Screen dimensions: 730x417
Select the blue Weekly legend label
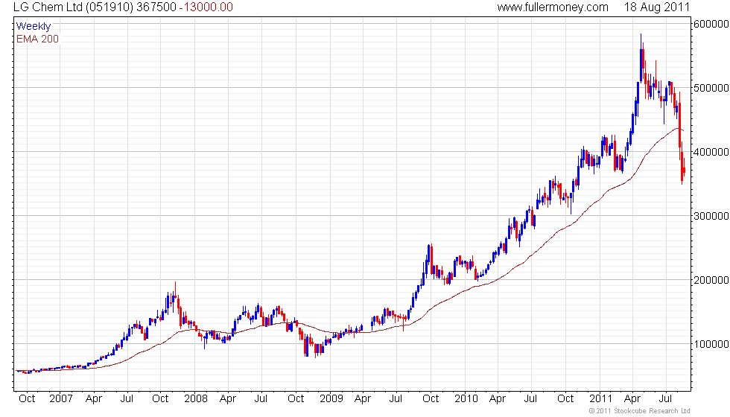click(33, 26)
